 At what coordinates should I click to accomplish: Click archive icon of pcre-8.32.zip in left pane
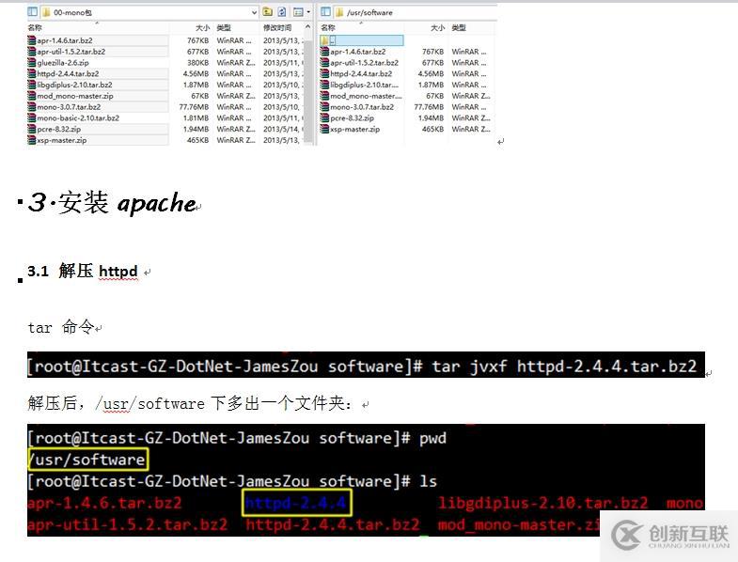(x=32, y=129)
